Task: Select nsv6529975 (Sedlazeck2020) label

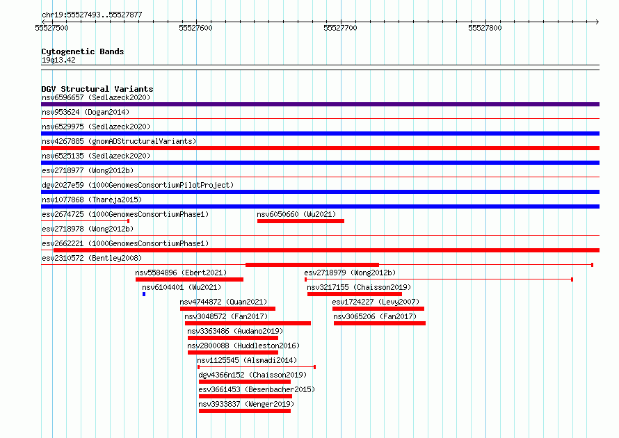Action: (96, 127)
